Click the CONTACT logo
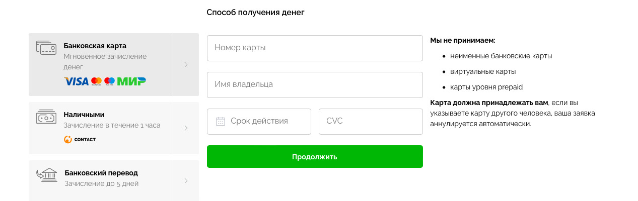The image size is (638, 201). point(80,139)
